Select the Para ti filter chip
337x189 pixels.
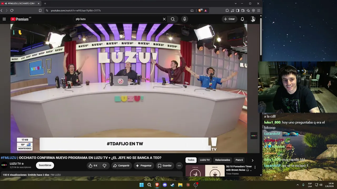pos(239,160)
